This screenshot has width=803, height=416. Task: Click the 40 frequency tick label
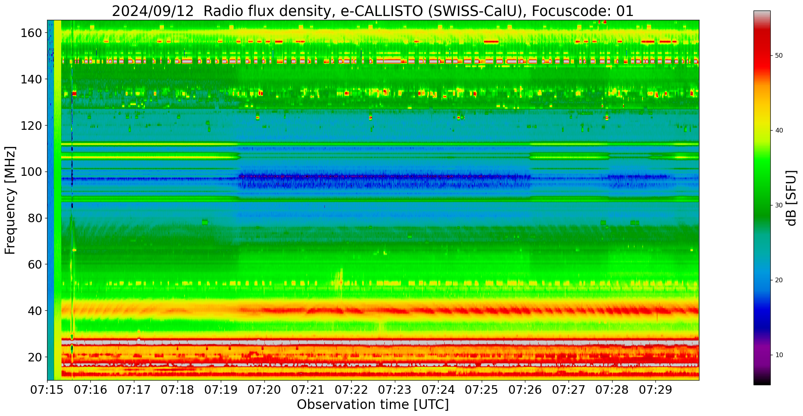click(x=35, y=311)
